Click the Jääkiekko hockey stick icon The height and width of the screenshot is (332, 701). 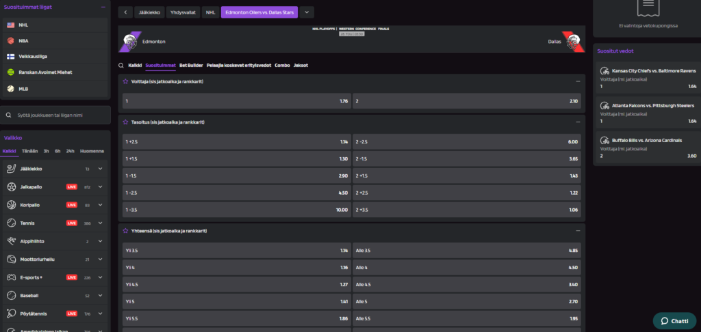click(x=12, y=169)
